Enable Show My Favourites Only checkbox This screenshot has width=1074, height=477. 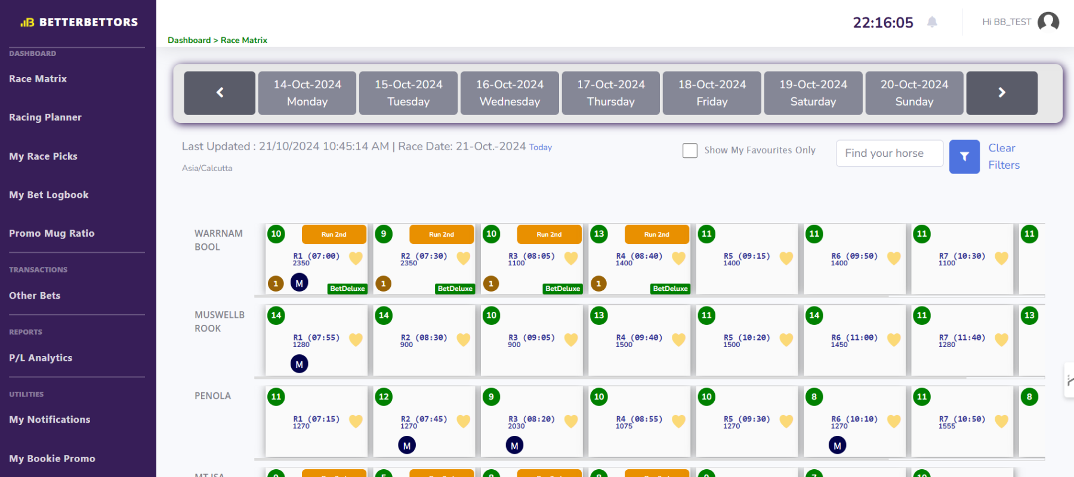point(690,150)
